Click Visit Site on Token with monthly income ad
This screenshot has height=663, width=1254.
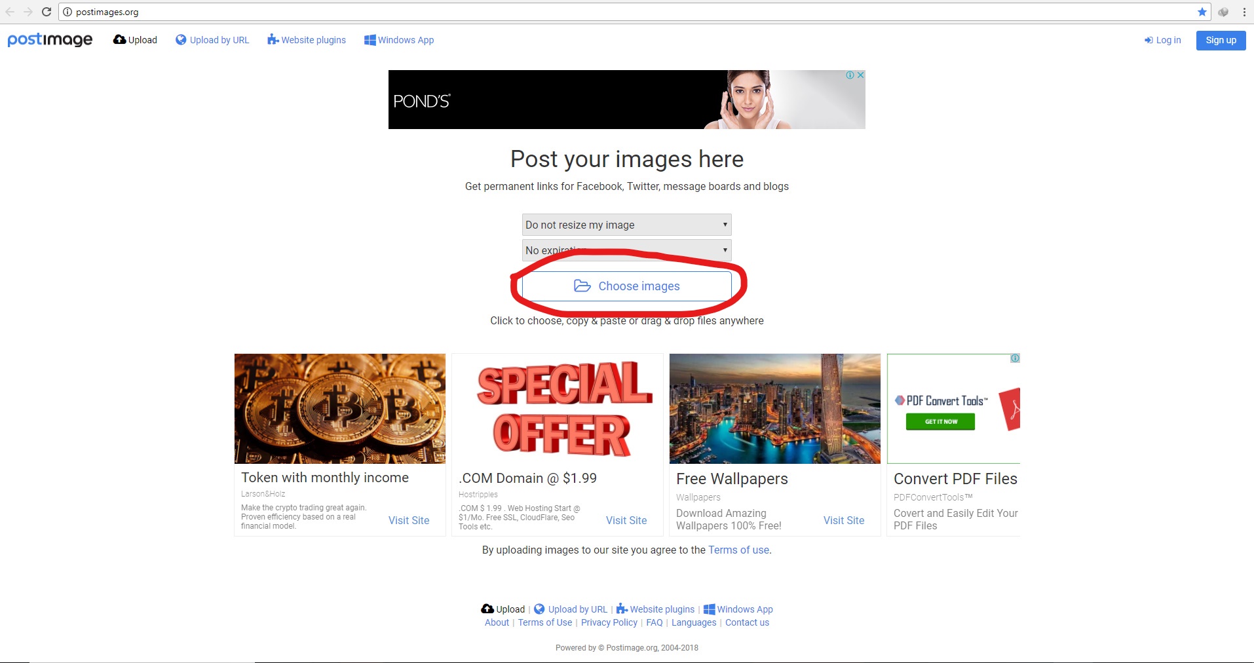pyautogui.click(x=409, y=520)
